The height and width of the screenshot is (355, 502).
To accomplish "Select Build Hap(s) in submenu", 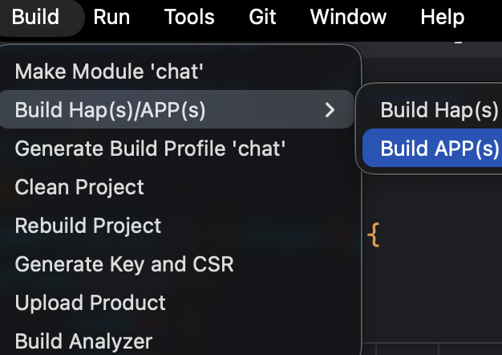I will click(x=439, y=110).
